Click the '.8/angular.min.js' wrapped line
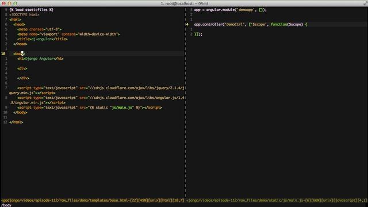 (37, 102)
